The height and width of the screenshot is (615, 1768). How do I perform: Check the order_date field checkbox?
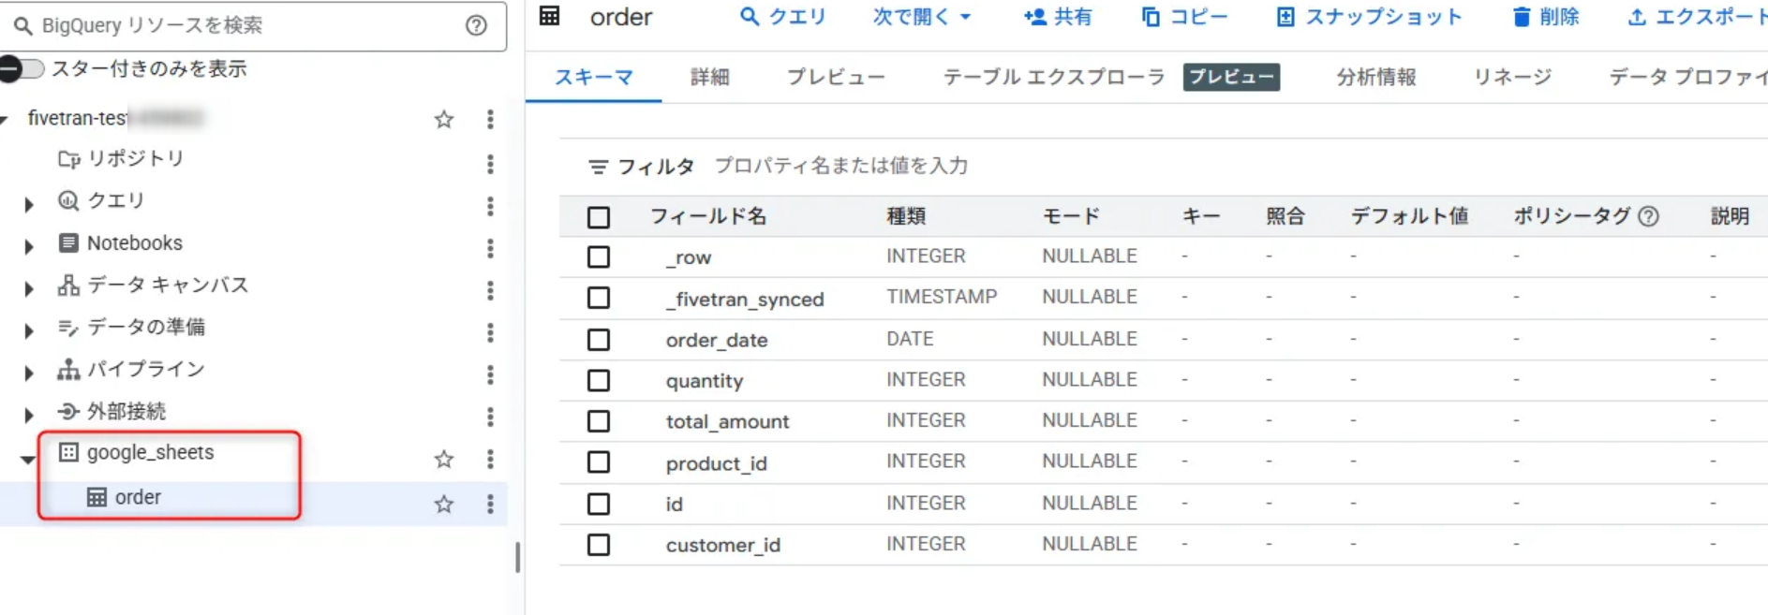point(599,339)
